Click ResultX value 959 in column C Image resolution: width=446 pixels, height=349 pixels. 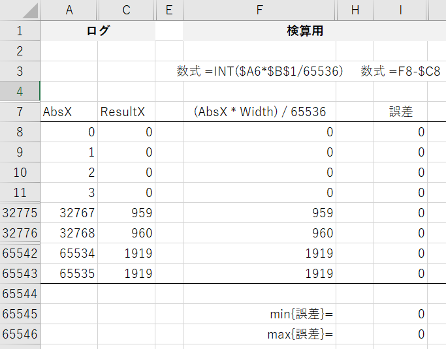[x=127, y=213]
